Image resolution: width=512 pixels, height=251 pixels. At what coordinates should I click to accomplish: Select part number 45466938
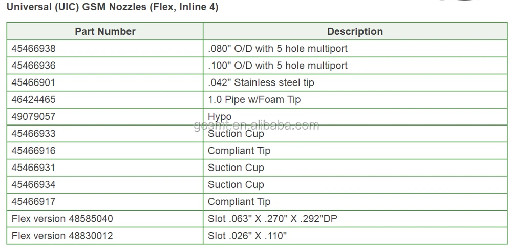34,49
